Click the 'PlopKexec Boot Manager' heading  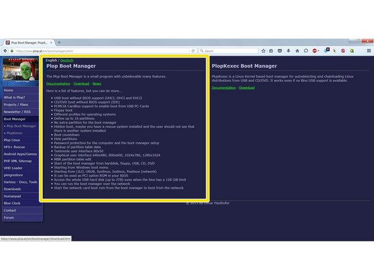pyautogui.click(x=244, y=66)
